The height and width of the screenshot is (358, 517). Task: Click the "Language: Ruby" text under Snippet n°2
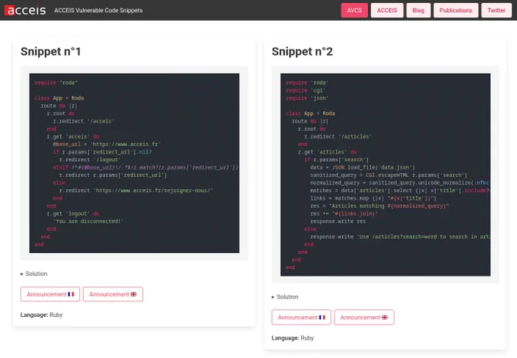[293, 338]
